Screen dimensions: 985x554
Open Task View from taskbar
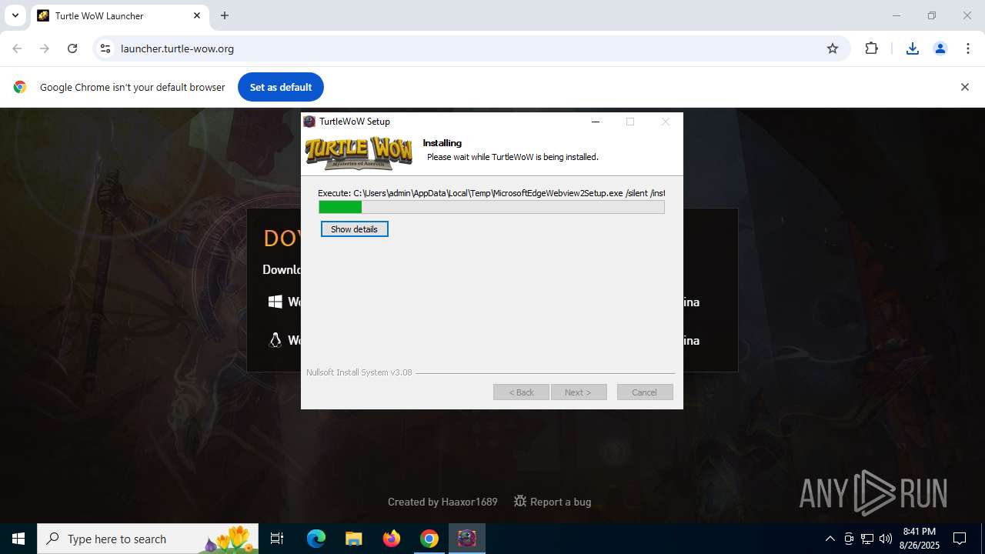point(277,539)
